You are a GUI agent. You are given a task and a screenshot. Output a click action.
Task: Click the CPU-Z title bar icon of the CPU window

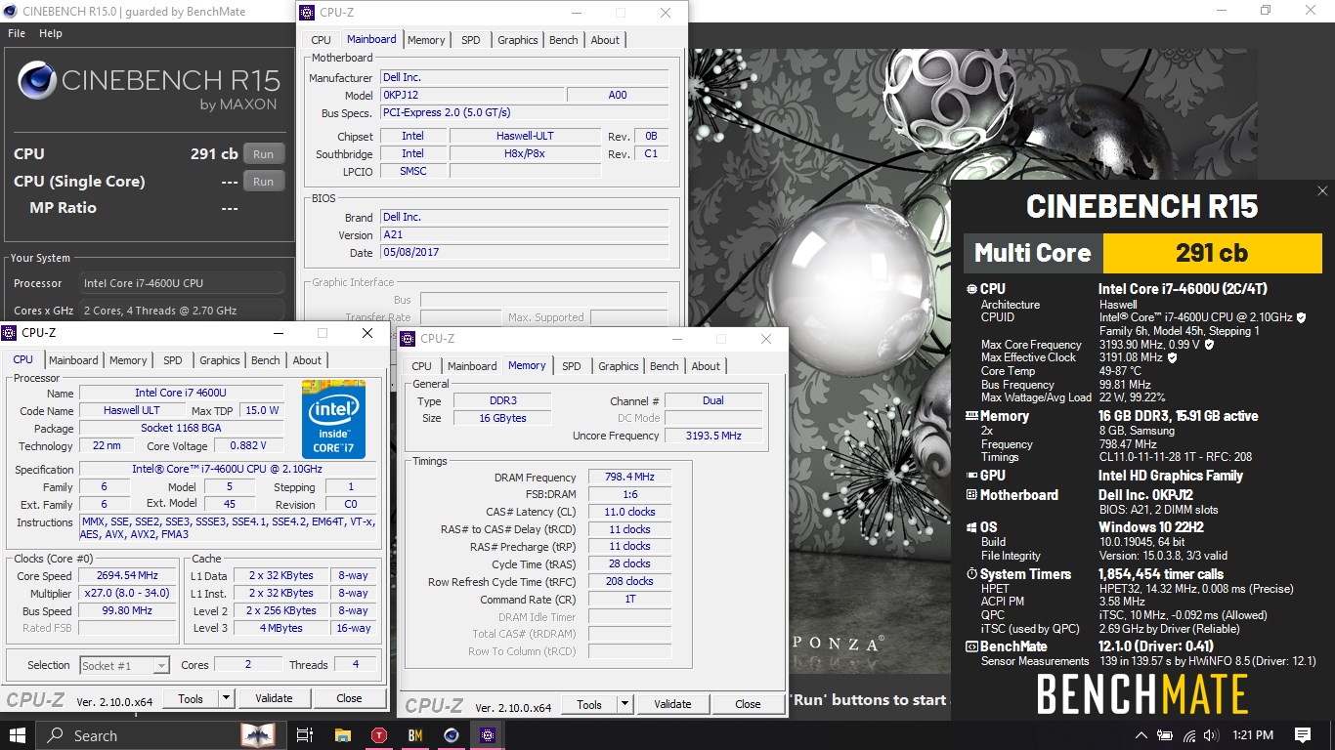point(9,332)
